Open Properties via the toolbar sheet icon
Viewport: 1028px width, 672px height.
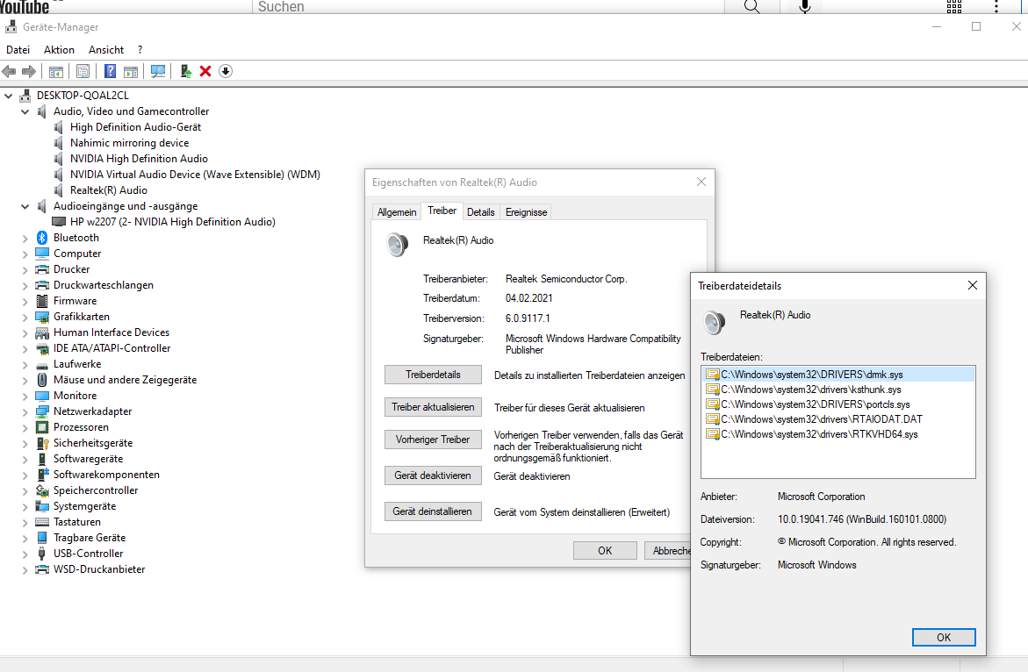point(83,71)
